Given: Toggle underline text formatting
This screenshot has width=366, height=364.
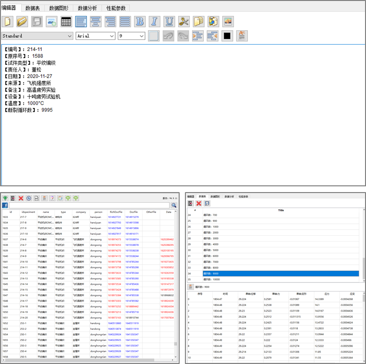Looking at the screenshot, I should [x=169, y=22].
